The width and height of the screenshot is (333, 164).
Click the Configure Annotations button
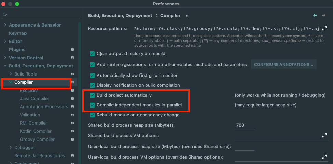[x=283, y=64]
